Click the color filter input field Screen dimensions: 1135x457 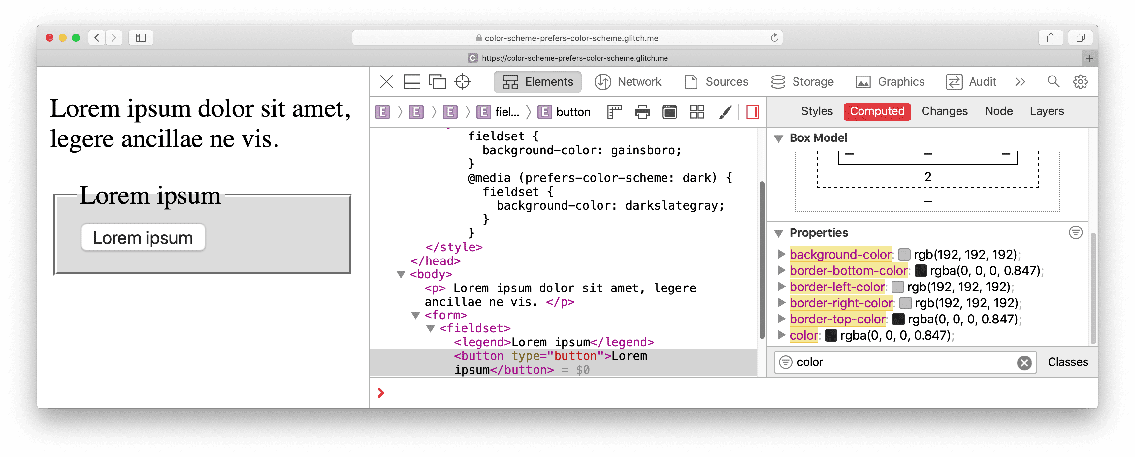905,362
